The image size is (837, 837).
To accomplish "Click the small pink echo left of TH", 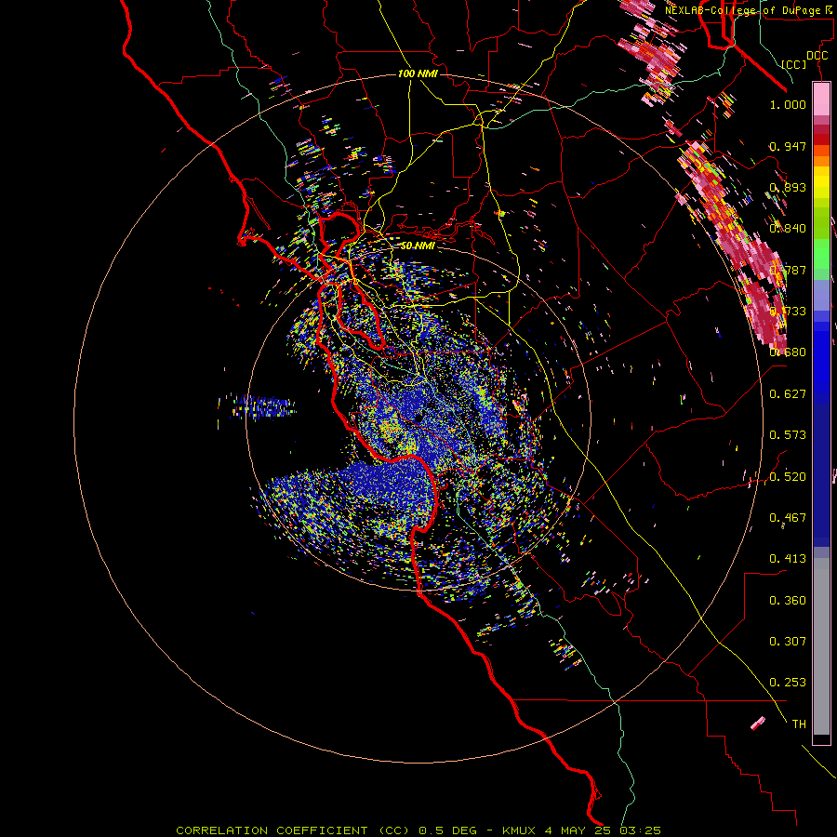I will pyautogui.click(x=757, y=724).
